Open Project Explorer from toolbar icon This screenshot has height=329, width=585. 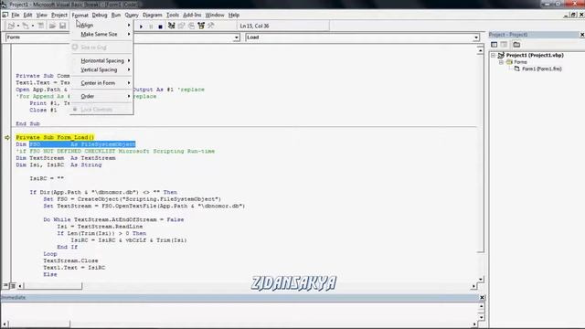click(x=172, y=26)
